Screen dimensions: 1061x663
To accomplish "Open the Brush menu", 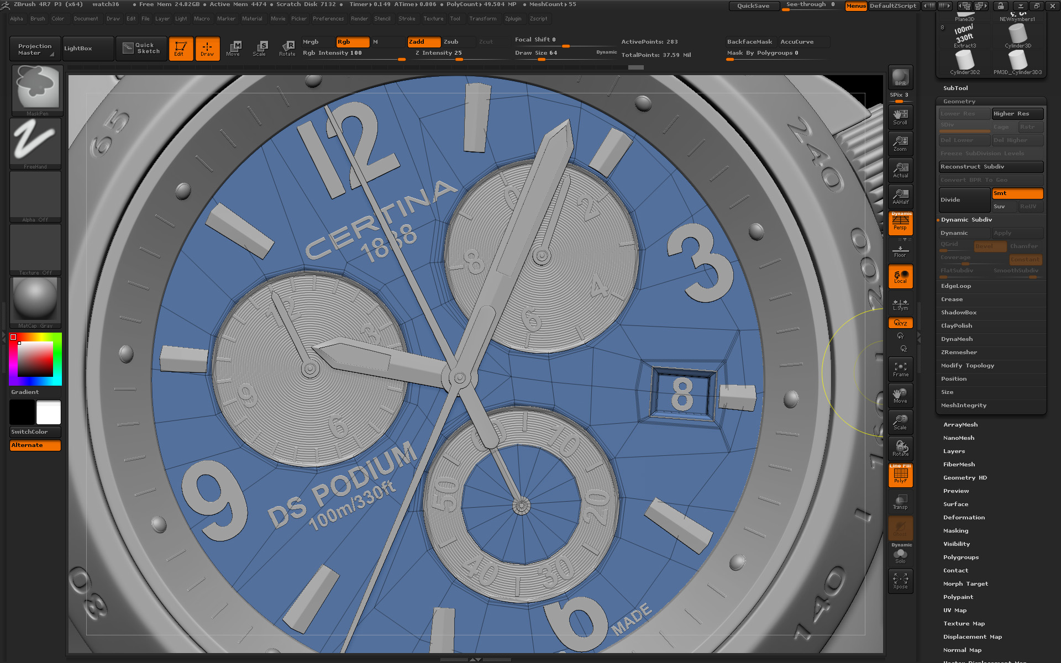I will [38, 19].
